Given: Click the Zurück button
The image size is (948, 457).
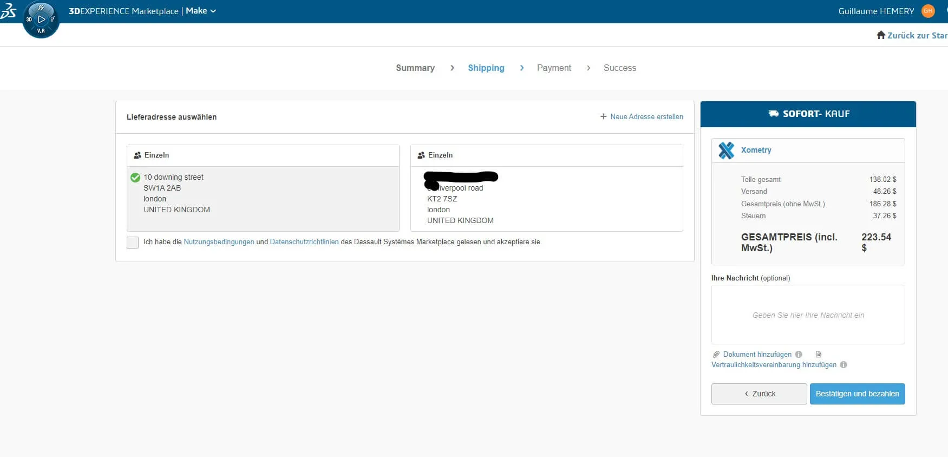Looking at the screenshot, I should [759, 394].
